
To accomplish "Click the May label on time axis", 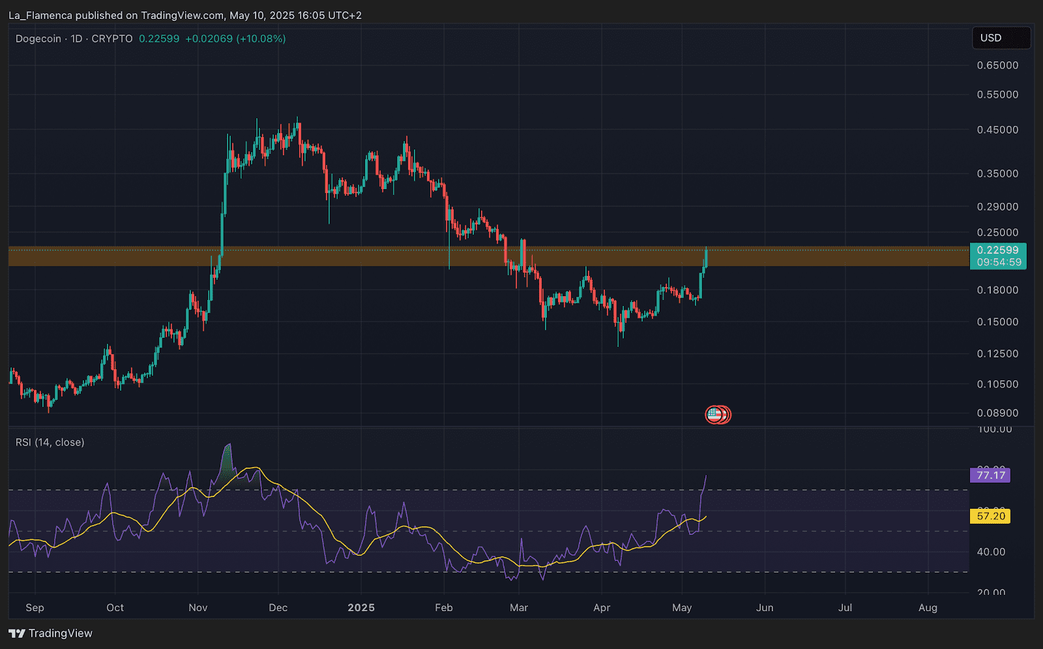I will pyautogui.click(x=682, y=608).
